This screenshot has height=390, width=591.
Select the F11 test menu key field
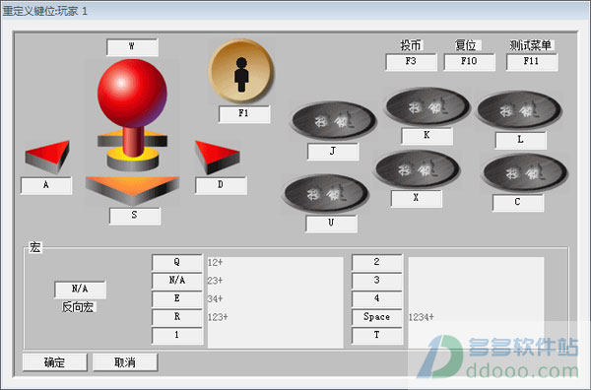[532, 62]
